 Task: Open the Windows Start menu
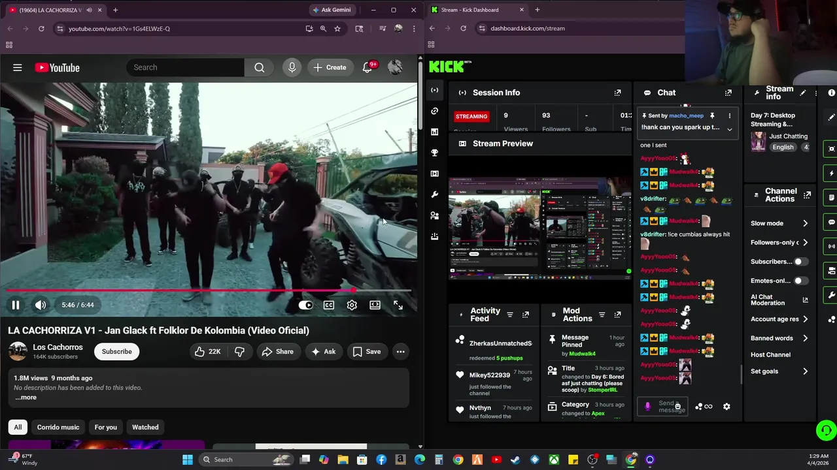click(x=188, y=460)
